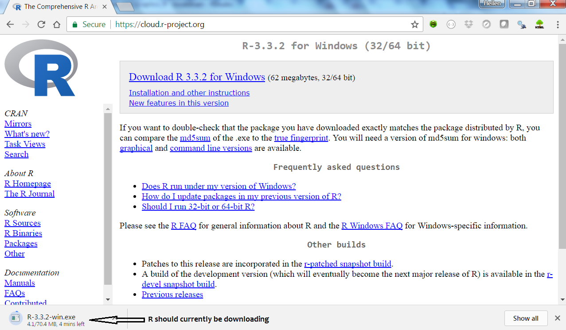Click the main page scrollbar thumb
Screen dimensions: 566x330
pos(562,146)
